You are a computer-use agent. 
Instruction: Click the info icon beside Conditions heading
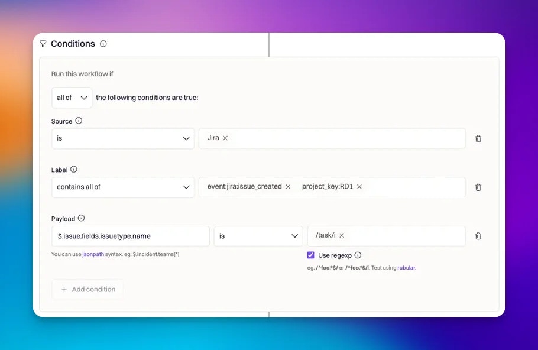point(103,44)
